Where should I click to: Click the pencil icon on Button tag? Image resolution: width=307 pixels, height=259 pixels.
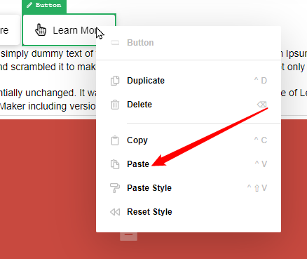[x=29, y=5]
